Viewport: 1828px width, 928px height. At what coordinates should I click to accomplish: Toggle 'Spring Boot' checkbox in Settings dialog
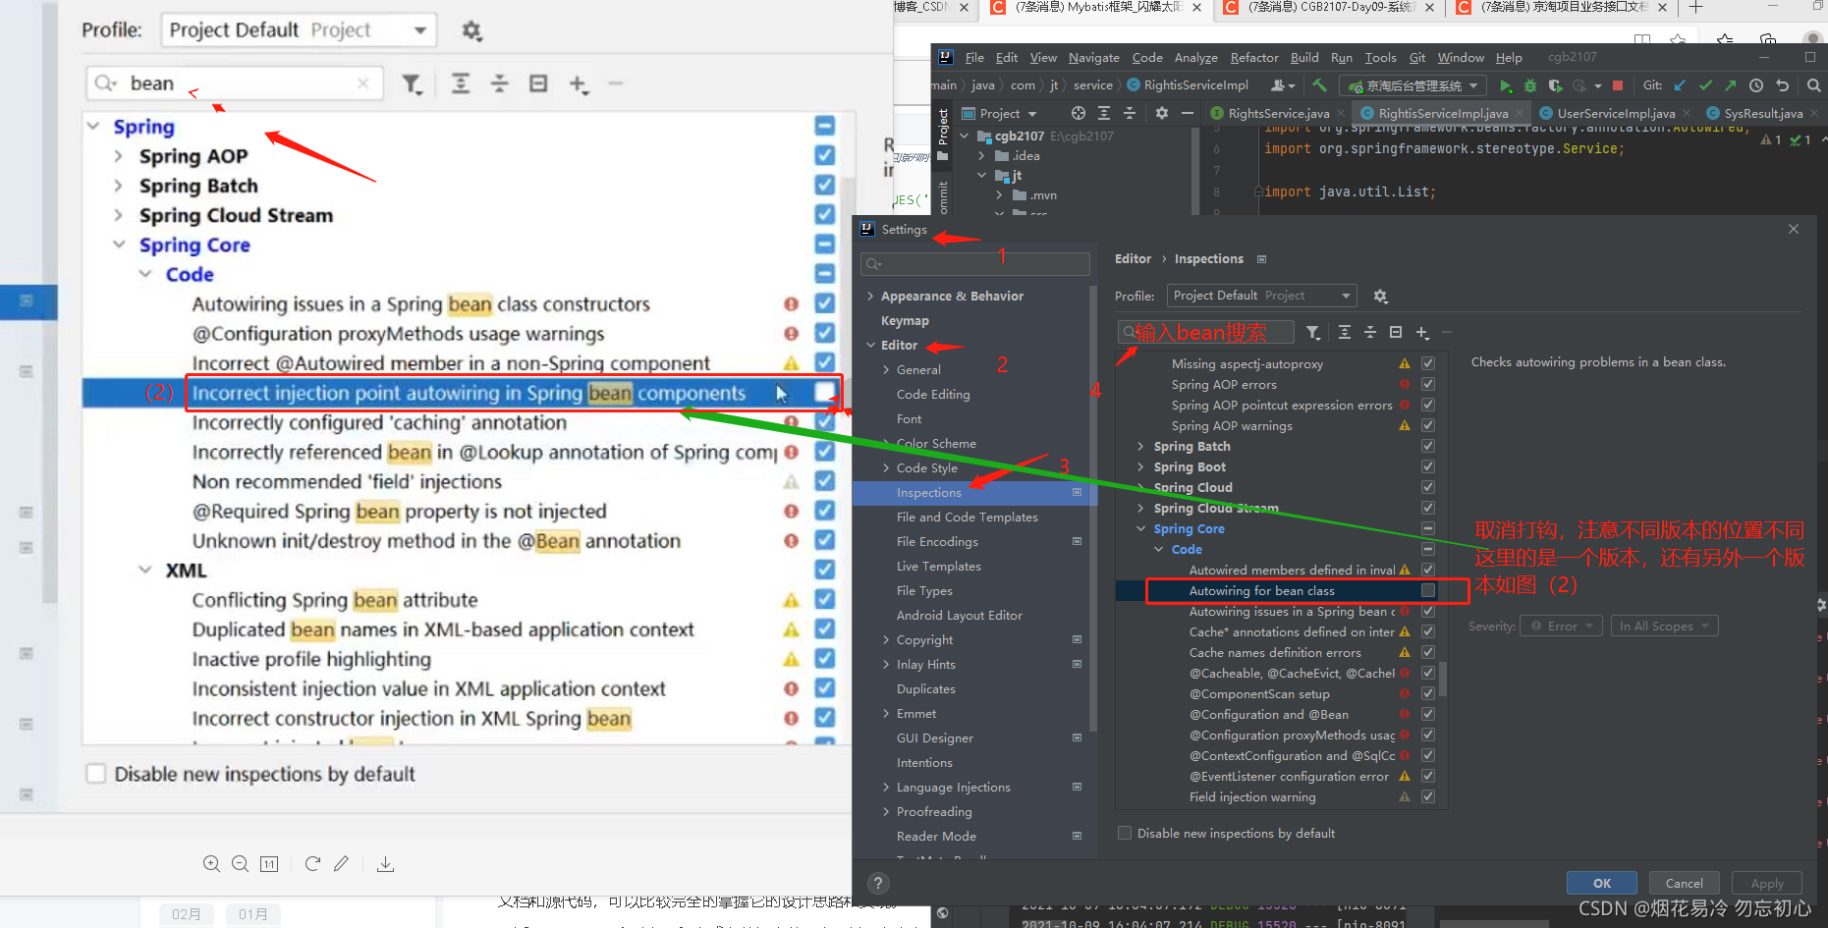pyautogui.click(x=1428, y=466)
